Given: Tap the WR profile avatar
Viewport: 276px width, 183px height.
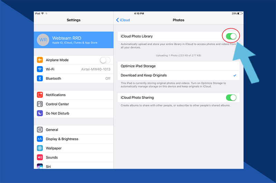Looking at the screenshot, I should pos(43,40).
